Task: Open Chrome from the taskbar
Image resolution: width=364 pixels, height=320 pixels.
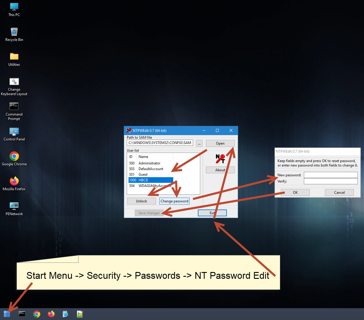Action: point(37,314)
